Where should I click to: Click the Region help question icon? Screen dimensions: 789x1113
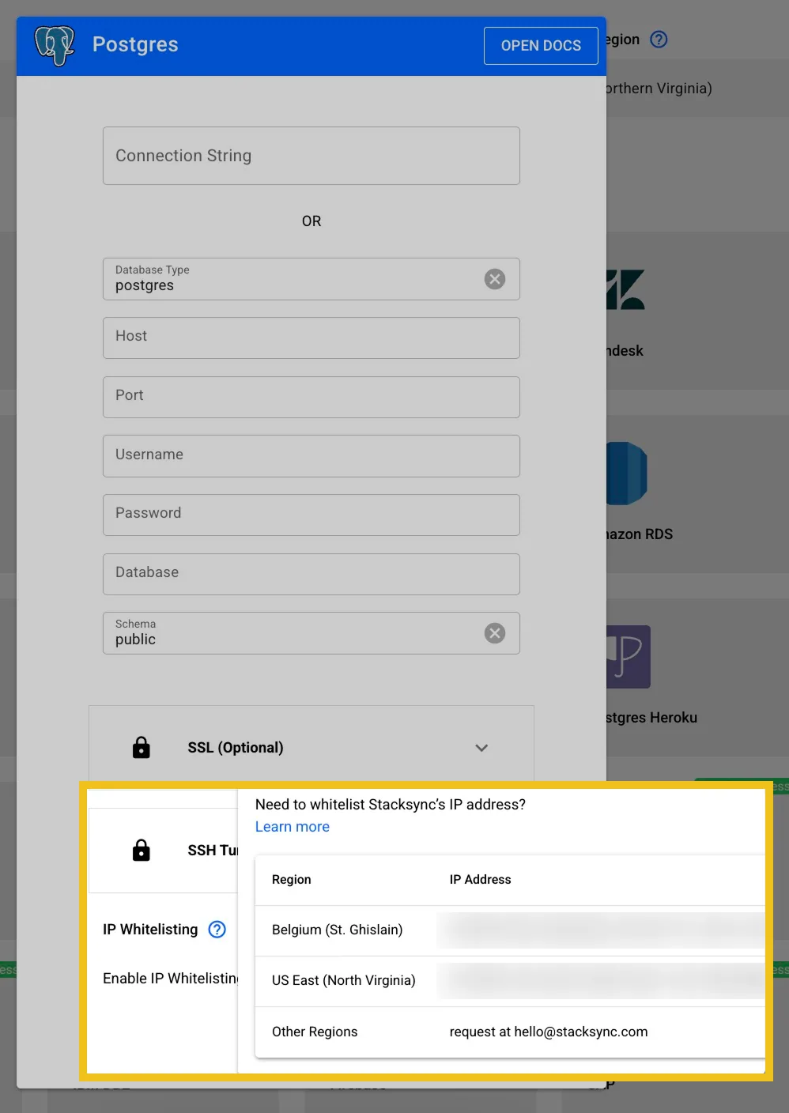(659, 40)
